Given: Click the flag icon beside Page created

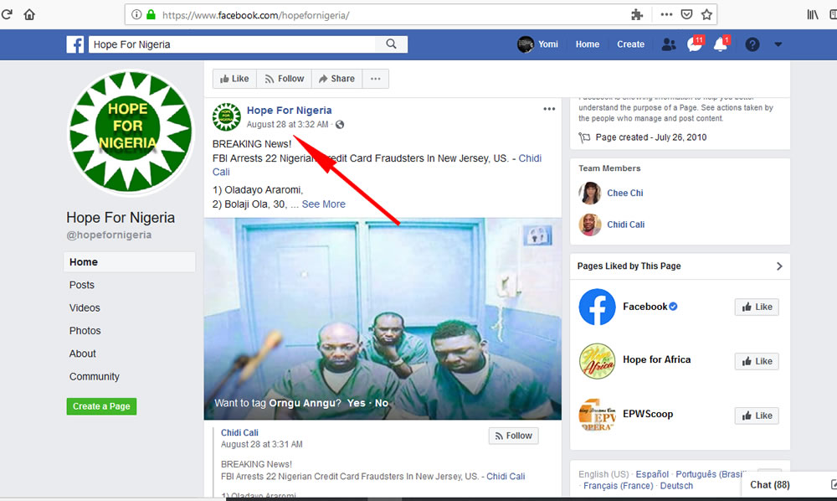Looking at the screenshot, I should coord(584,137).
